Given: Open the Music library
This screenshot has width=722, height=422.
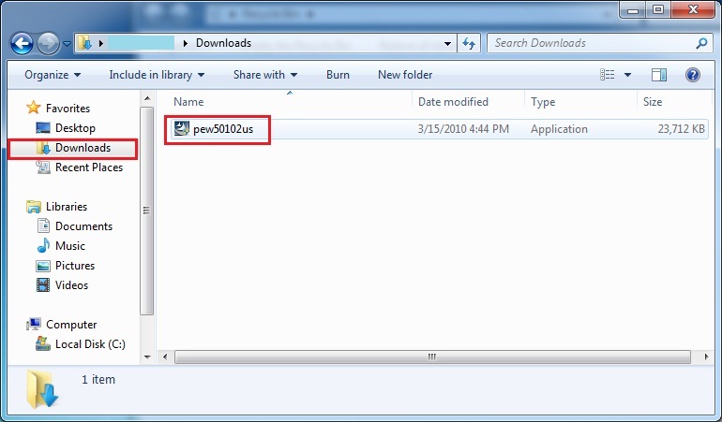Looking at the screenshot, I should [69, 246].
